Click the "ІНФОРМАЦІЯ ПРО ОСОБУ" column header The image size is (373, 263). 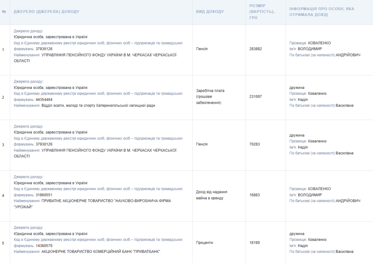click(x=322, y=12)
